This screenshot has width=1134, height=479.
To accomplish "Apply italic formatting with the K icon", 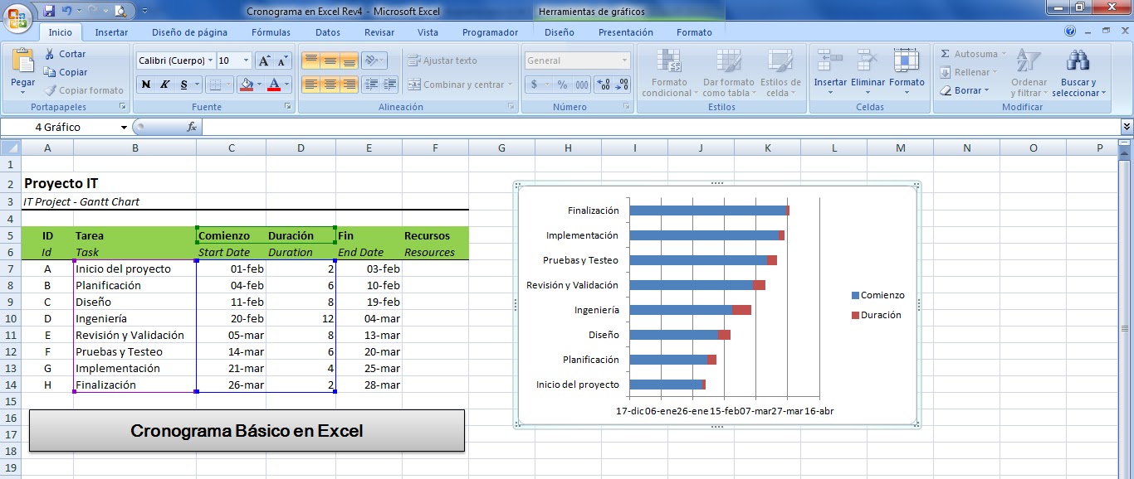I will point(164,85).
